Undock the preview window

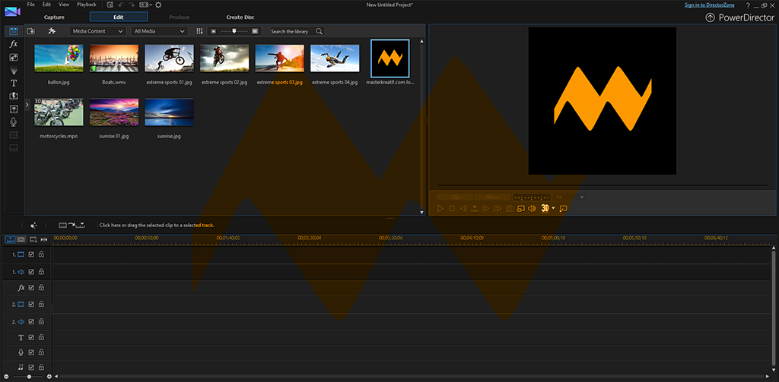point(563,209)
